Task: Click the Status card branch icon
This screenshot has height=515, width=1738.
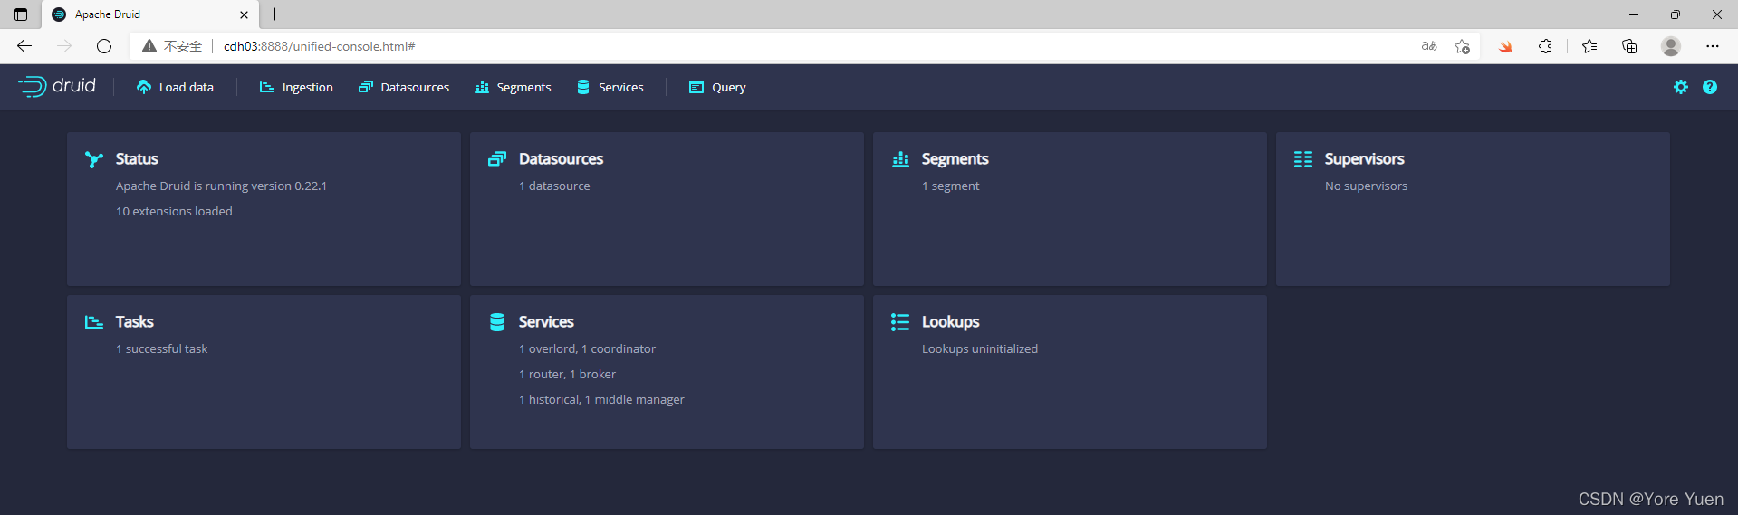Action: pyautogui.click(x=94, y=159)
